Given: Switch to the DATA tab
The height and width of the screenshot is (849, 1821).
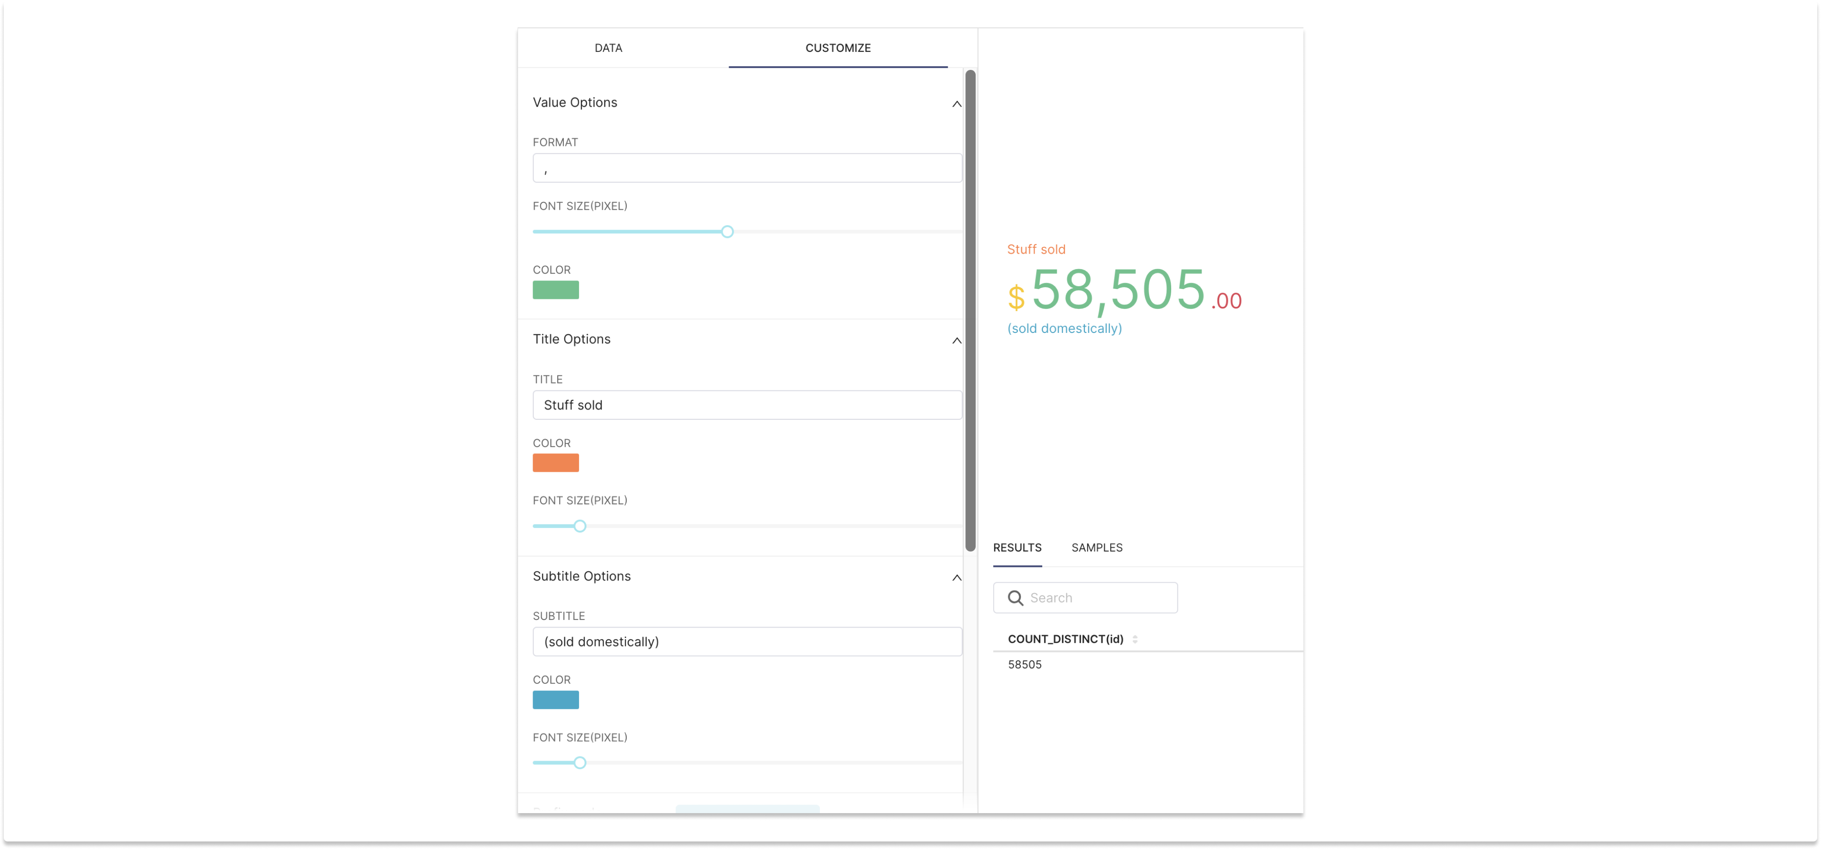Looking at the screenshot, I should (x=608, y=48).
